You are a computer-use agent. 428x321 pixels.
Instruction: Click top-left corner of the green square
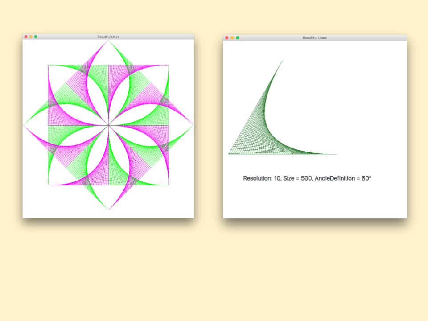[49, 66]
